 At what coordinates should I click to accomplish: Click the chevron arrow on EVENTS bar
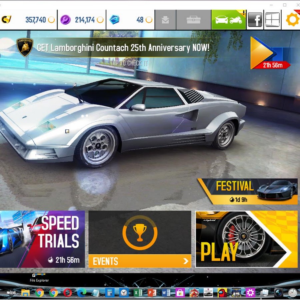coord(185,261)
